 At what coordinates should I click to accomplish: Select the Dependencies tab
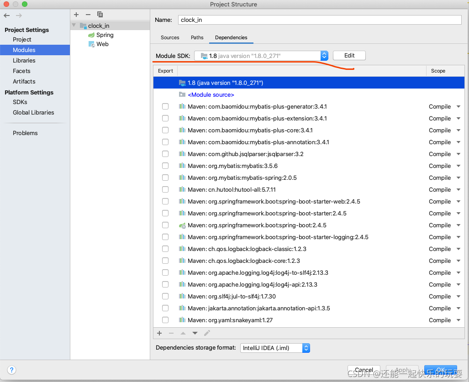coord(231,38)
